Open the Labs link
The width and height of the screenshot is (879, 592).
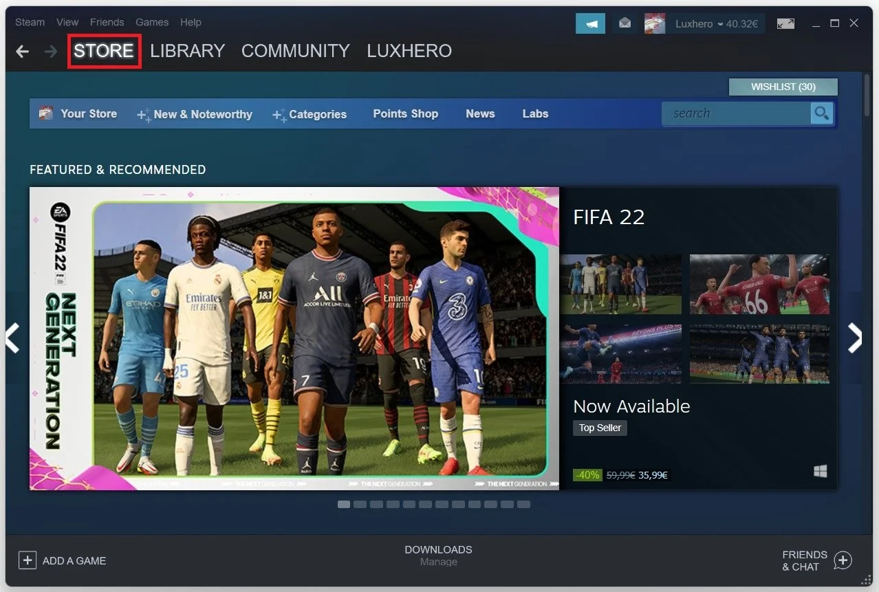535,113
